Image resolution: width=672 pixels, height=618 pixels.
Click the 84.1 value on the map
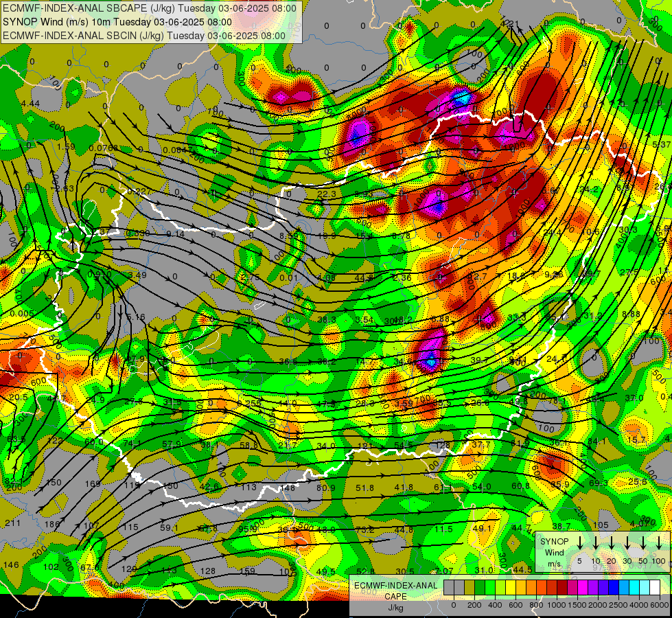click(596, 442)
